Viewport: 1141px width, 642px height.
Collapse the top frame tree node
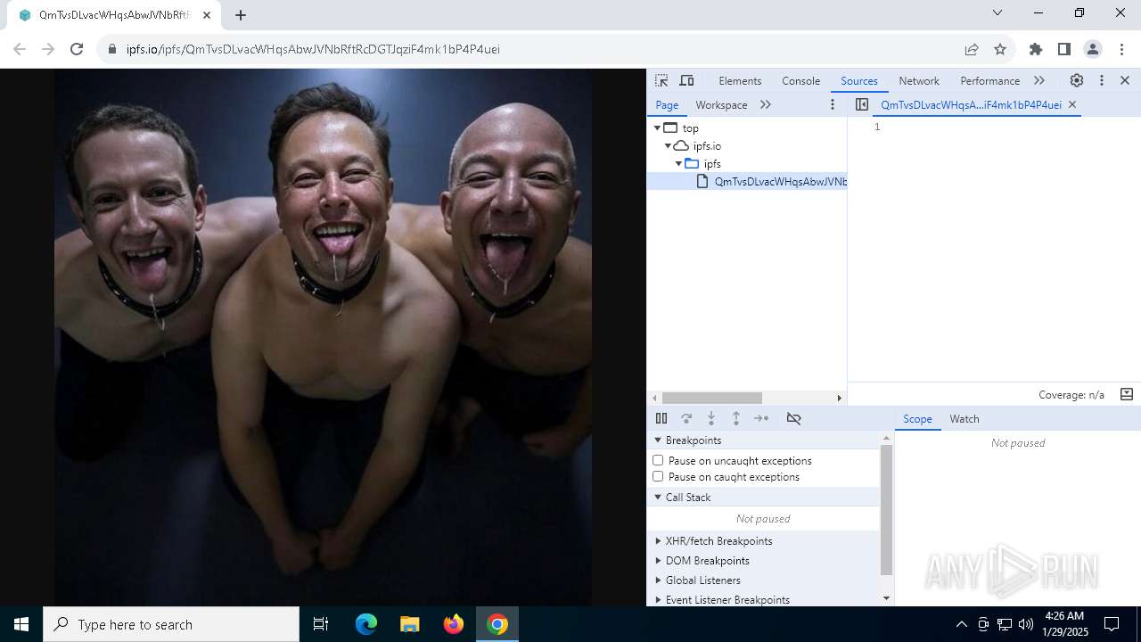657,128
